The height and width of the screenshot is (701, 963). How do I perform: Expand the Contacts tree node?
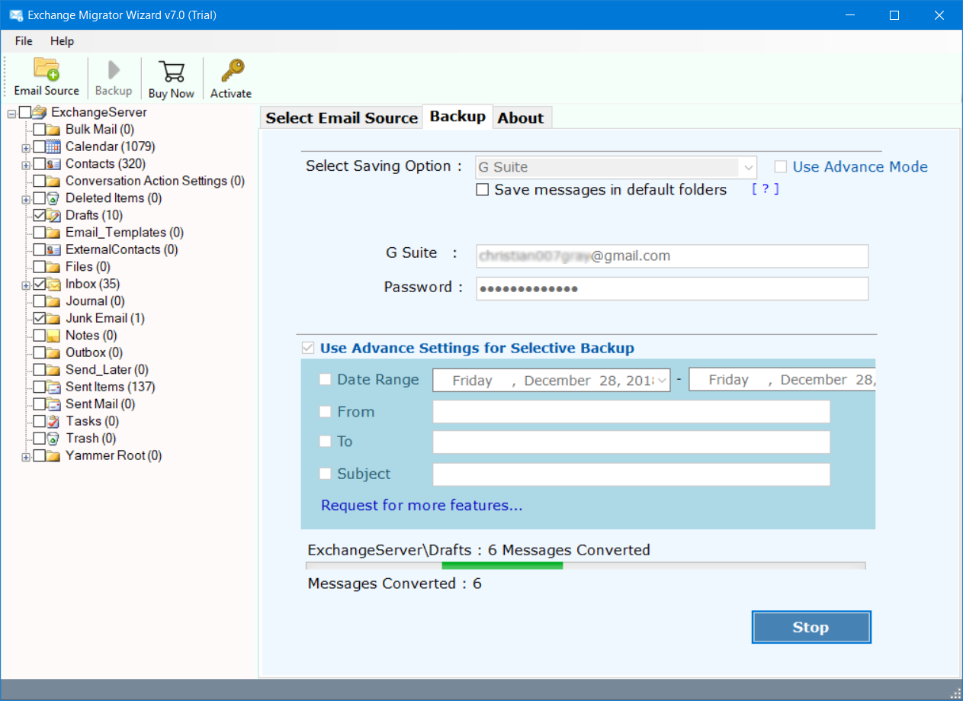[x=26, y=164]
